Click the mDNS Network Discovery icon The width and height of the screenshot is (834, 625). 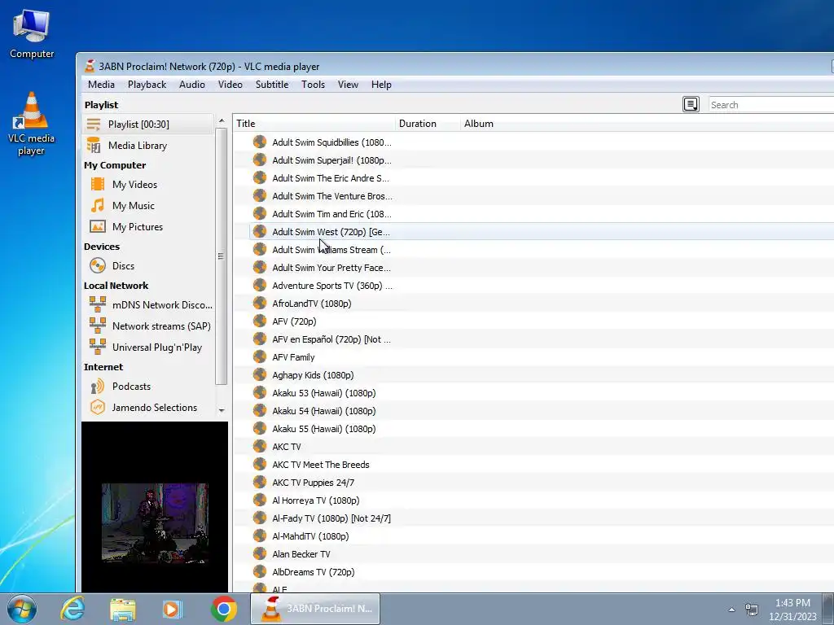click(x=98, y=304)
